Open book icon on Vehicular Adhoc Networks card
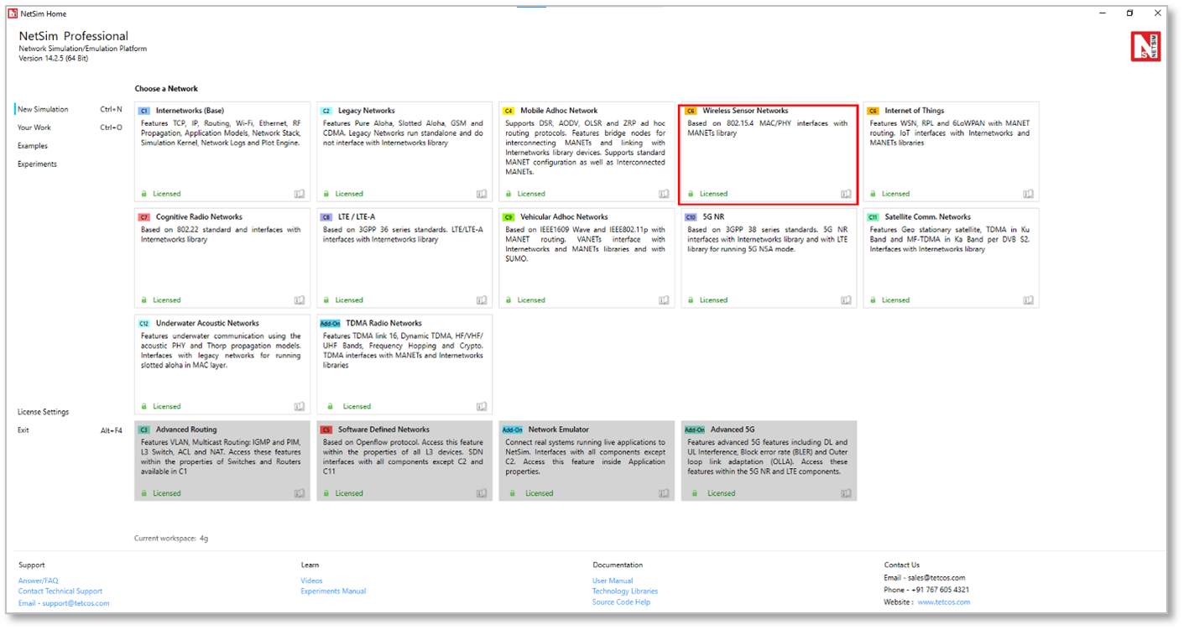The height and width of the screenshot is (630, 1184). 664,300
